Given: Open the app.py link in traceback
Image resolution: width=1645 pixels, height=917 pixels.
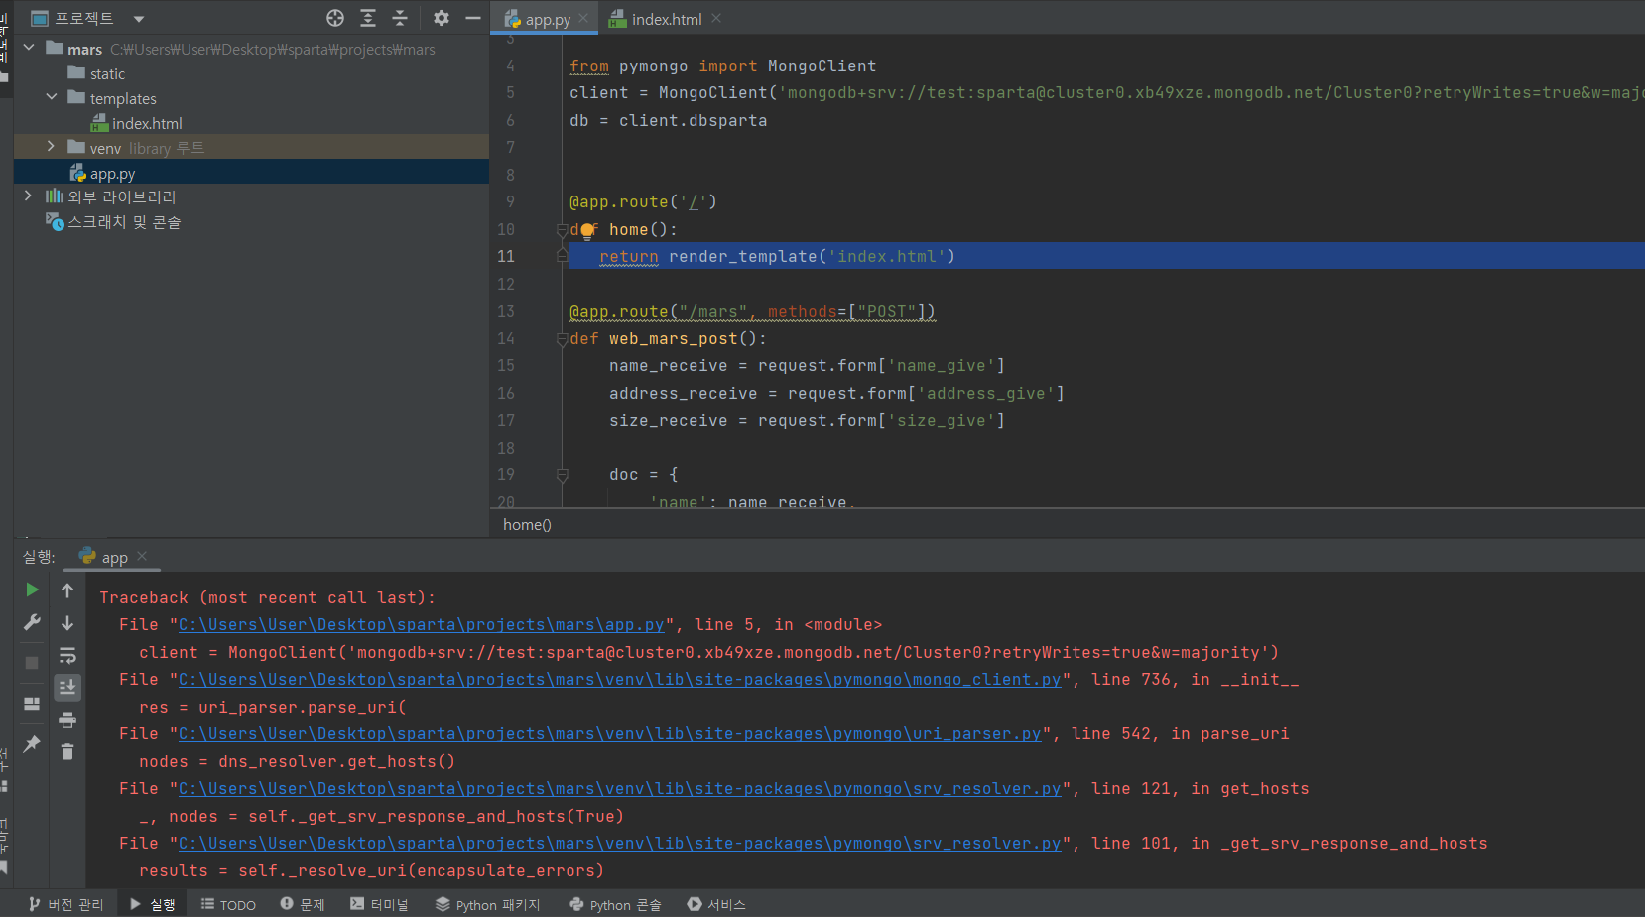Looking at the screenshot, I should click(422, 625).
